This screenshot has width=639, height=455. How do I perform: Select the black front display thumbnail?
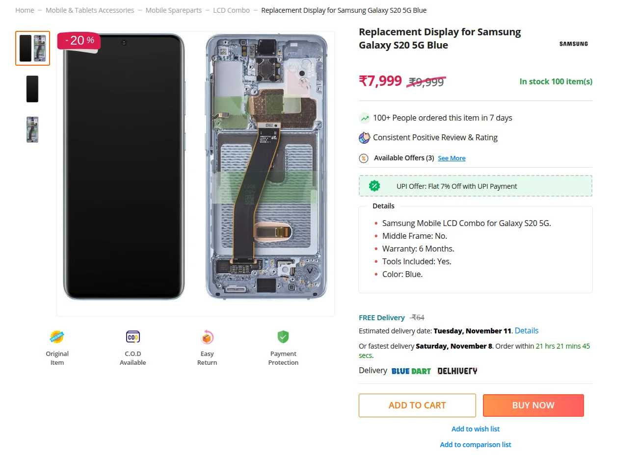pos(32,89)
